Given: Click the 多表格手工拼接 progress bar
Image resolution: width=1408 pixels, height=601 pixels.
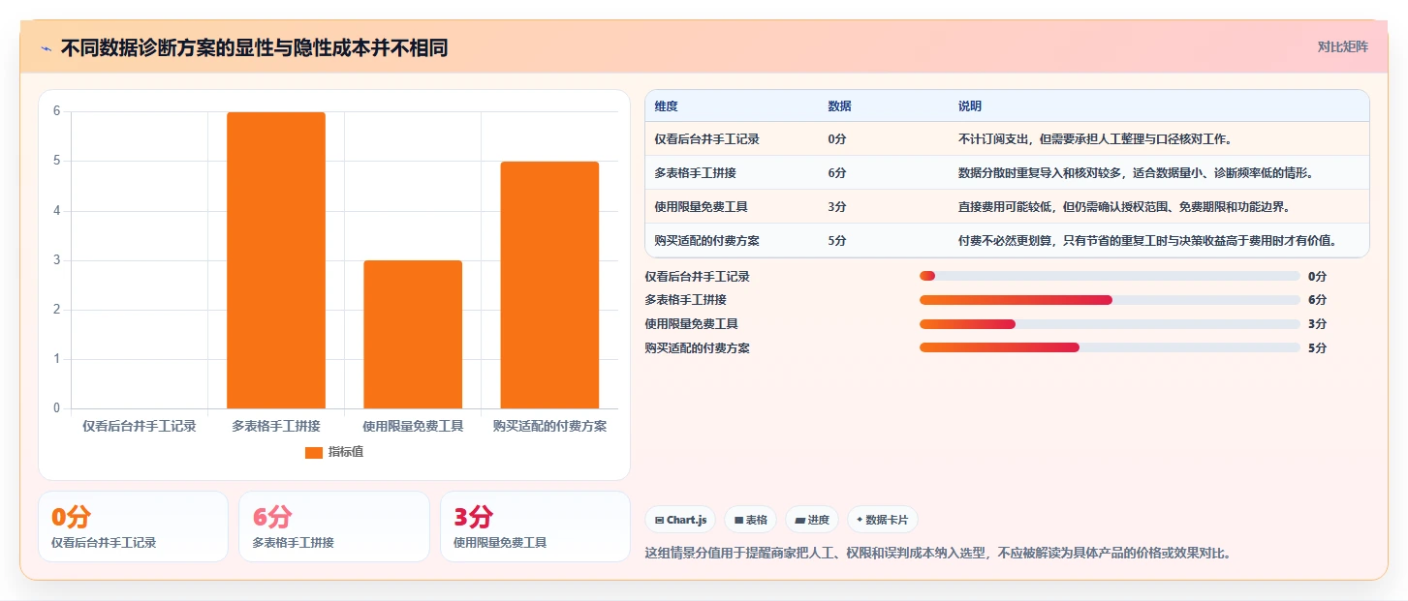Looking at the screenshot, I should pyautogui.click(x=1110, y=300).
